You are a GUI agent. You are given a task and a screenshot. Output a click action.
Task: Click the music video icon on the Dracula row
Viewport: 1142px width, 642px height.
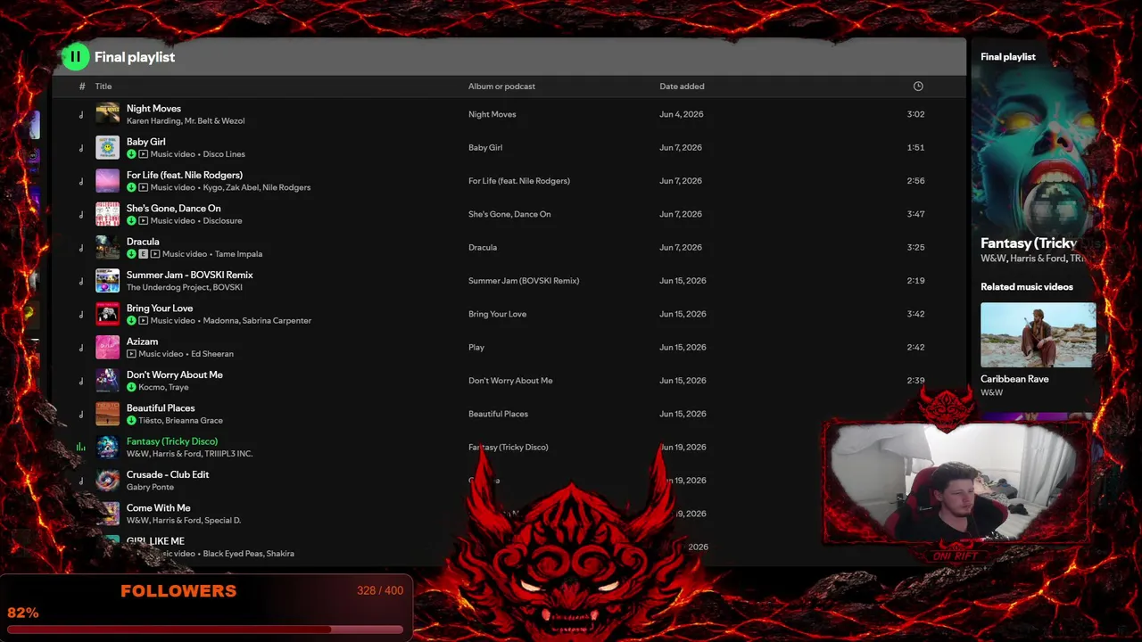coord(154,254)
